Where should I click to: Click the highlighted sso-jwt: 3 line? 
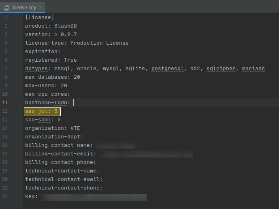42,111
